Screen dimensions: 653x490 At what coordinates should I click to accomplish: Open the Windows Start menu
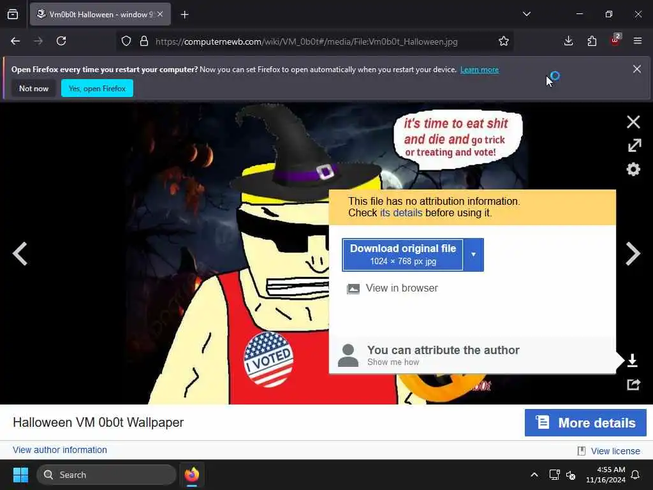(20, 475)
